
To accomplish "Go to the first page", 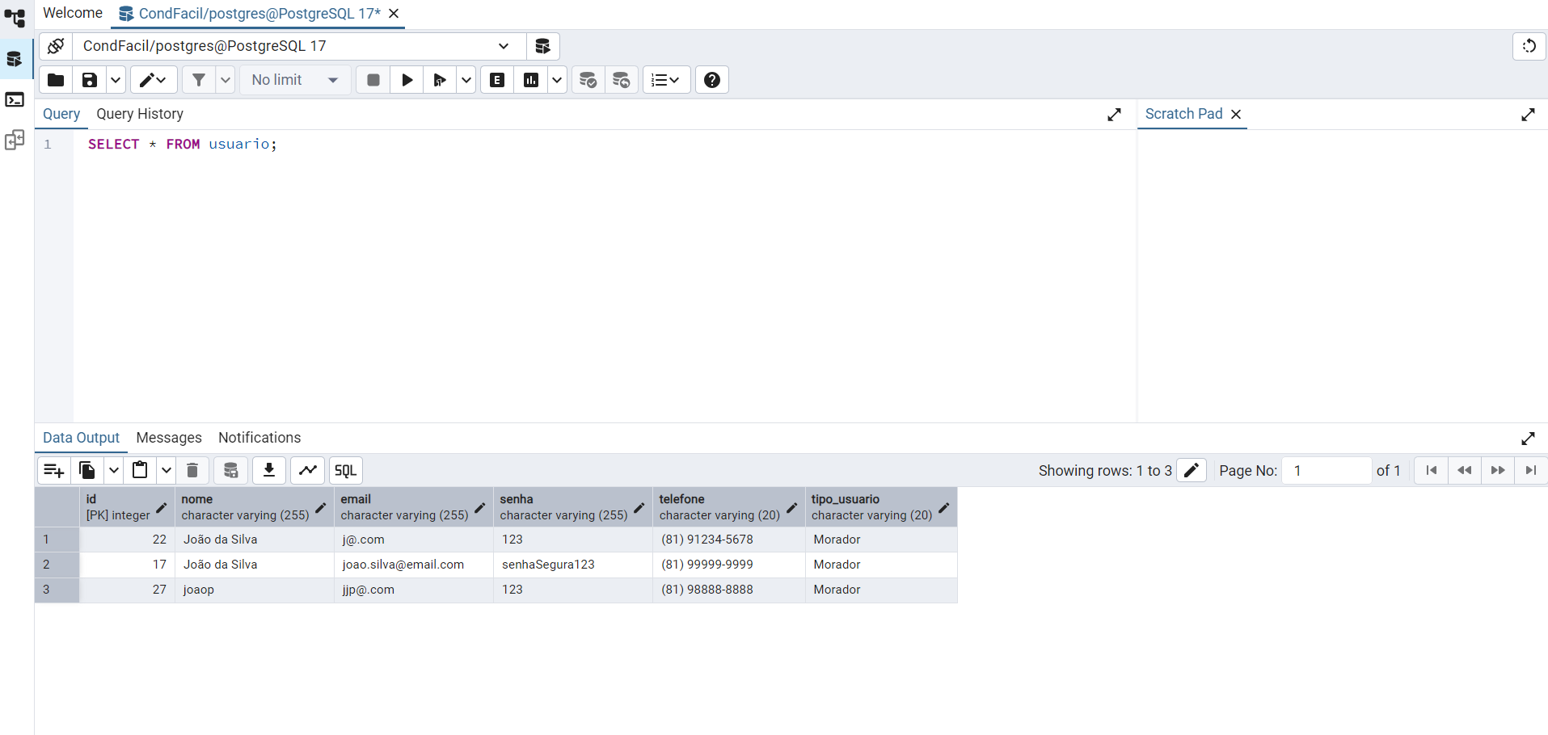I will (1432, 470).
